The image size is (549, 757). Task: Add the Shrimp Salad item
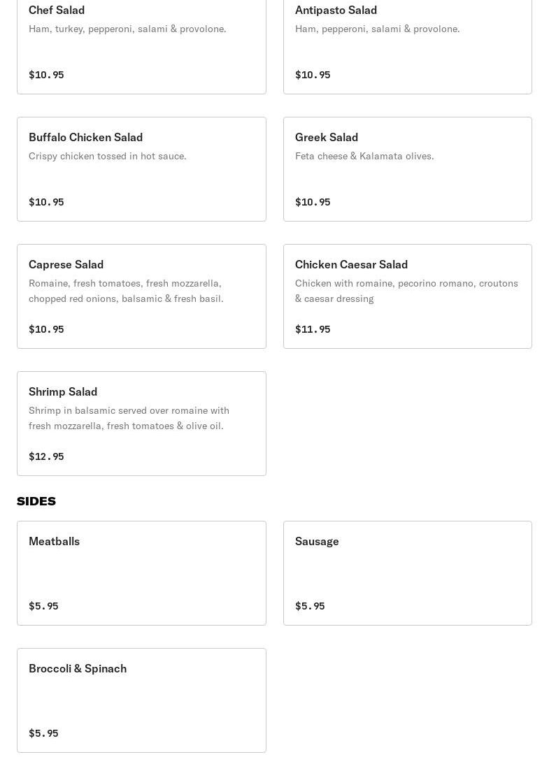pyautogui.click(x=141, y=424)
